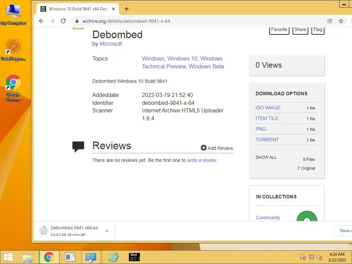The image size is (352, 264).
Task: Click the taskbar clock showing 4:34 AM
Action: (x=337, y=257)
